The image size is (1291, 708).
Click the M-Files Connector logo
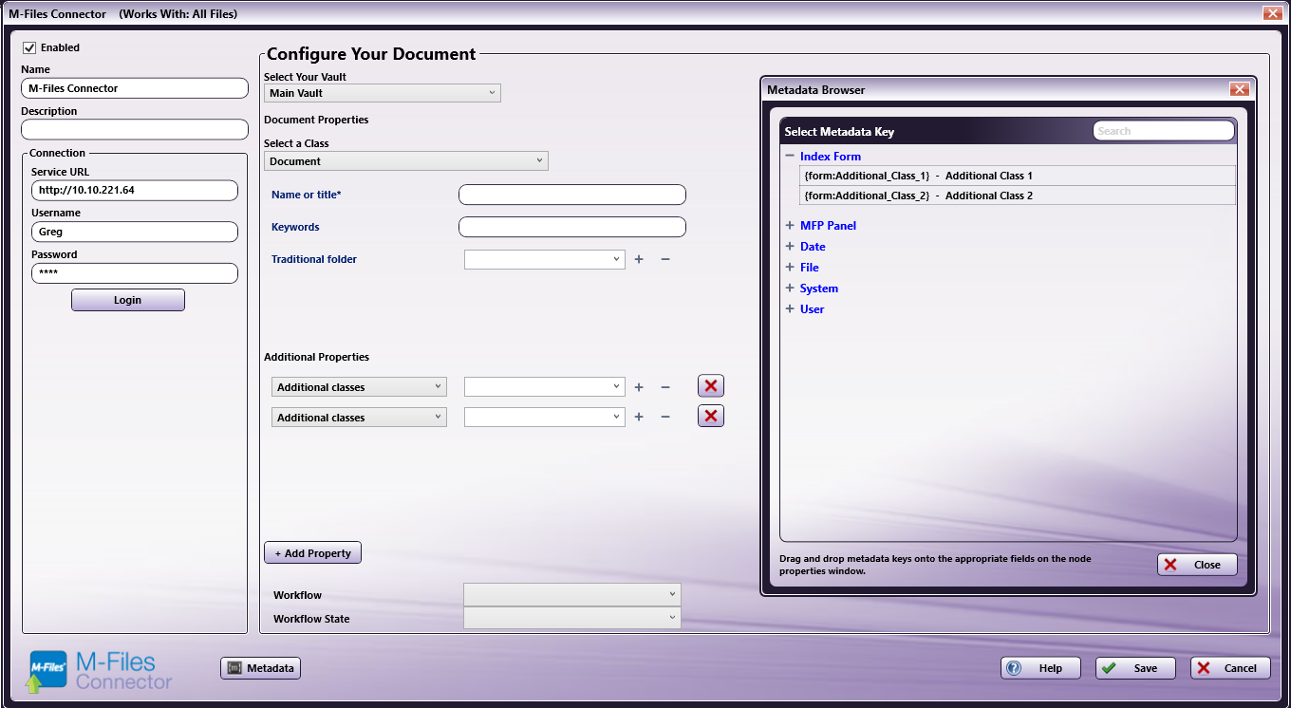coord(101,671)
